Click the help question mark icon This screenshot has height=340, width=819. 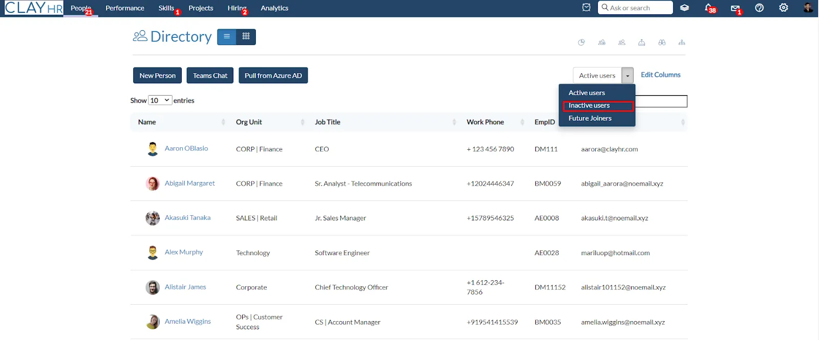[759, 8]
